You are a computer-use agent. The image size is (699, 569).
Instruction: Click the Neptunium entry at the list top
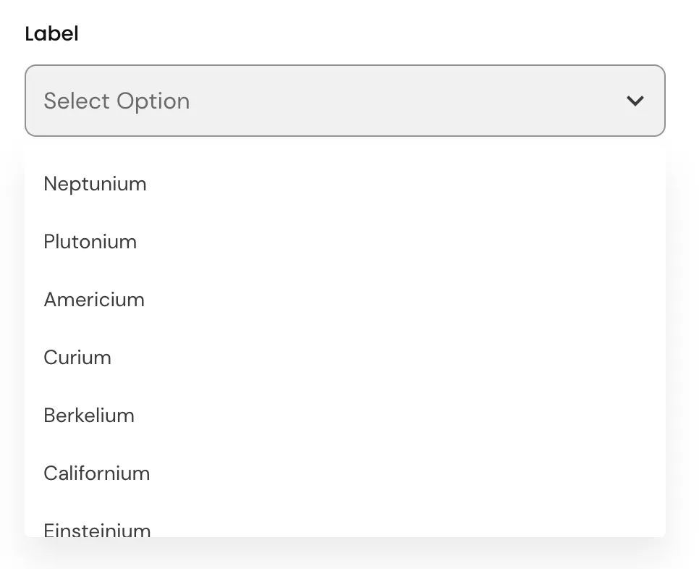[x=95, y=184]
